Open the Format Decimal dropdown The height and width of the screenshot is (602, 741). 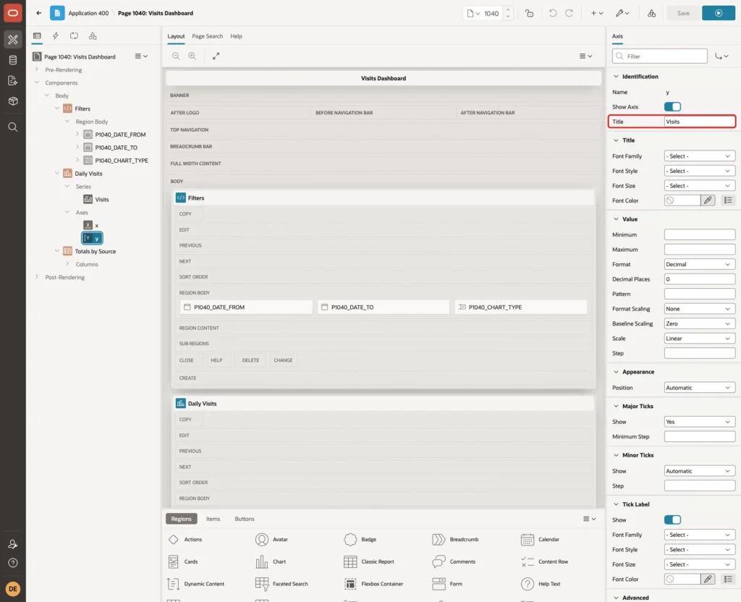[x=700, y=264]
